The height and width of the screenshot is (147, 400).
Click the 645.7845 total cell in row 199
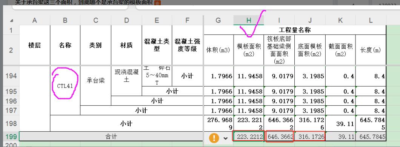click(x=371, y=137)
